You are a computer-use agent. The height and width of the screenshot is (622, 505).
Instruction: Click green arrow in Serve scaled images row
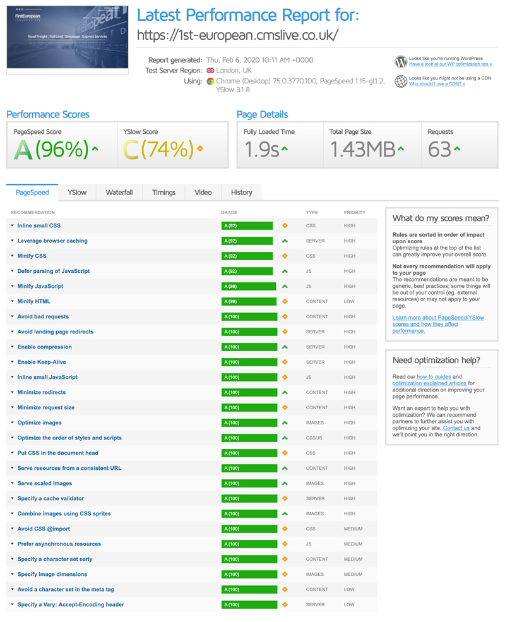[285, 484]
